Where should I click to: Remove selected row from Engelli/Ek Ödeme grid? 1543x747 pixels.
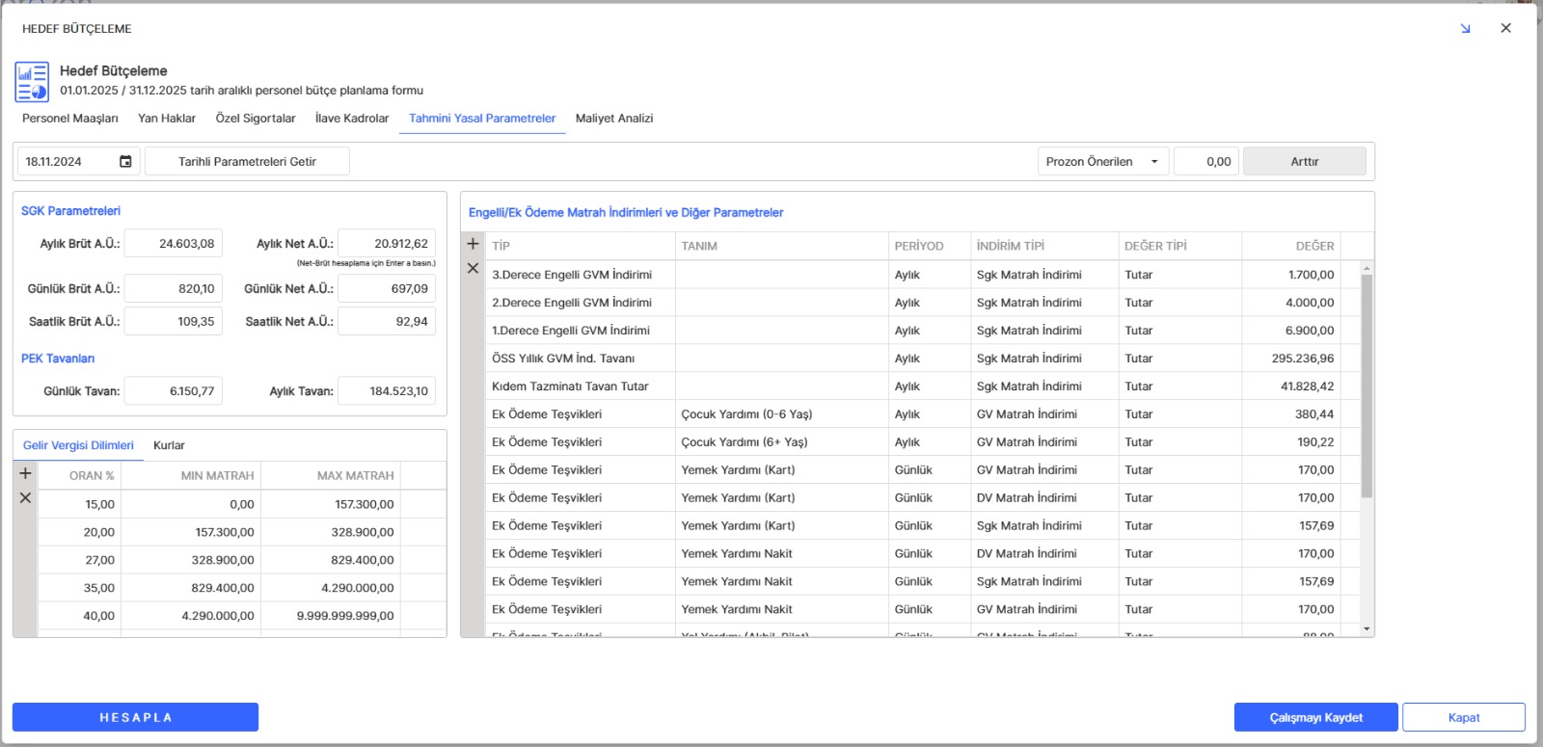click(473, 269)
